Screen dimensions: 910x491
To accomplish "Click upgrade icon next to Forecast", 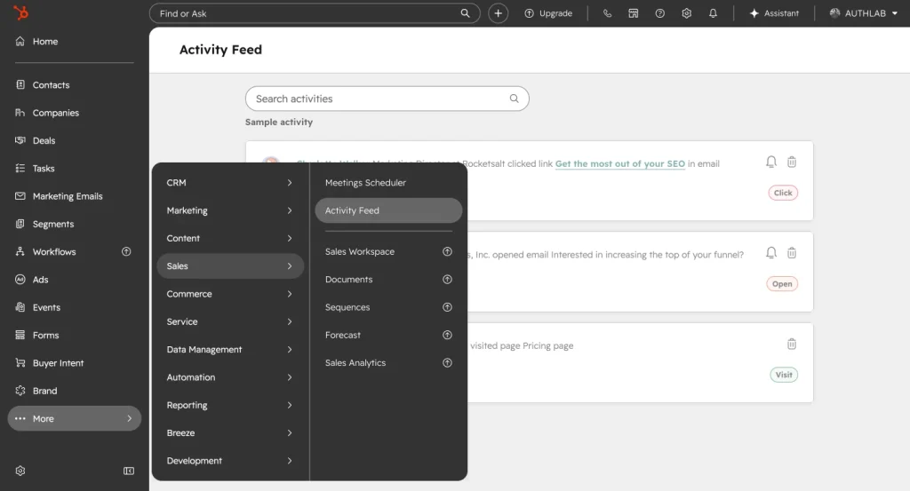I will pos(447,335).
